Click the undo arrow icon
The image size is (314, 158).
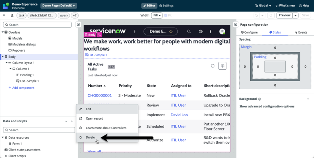(256, 15)
